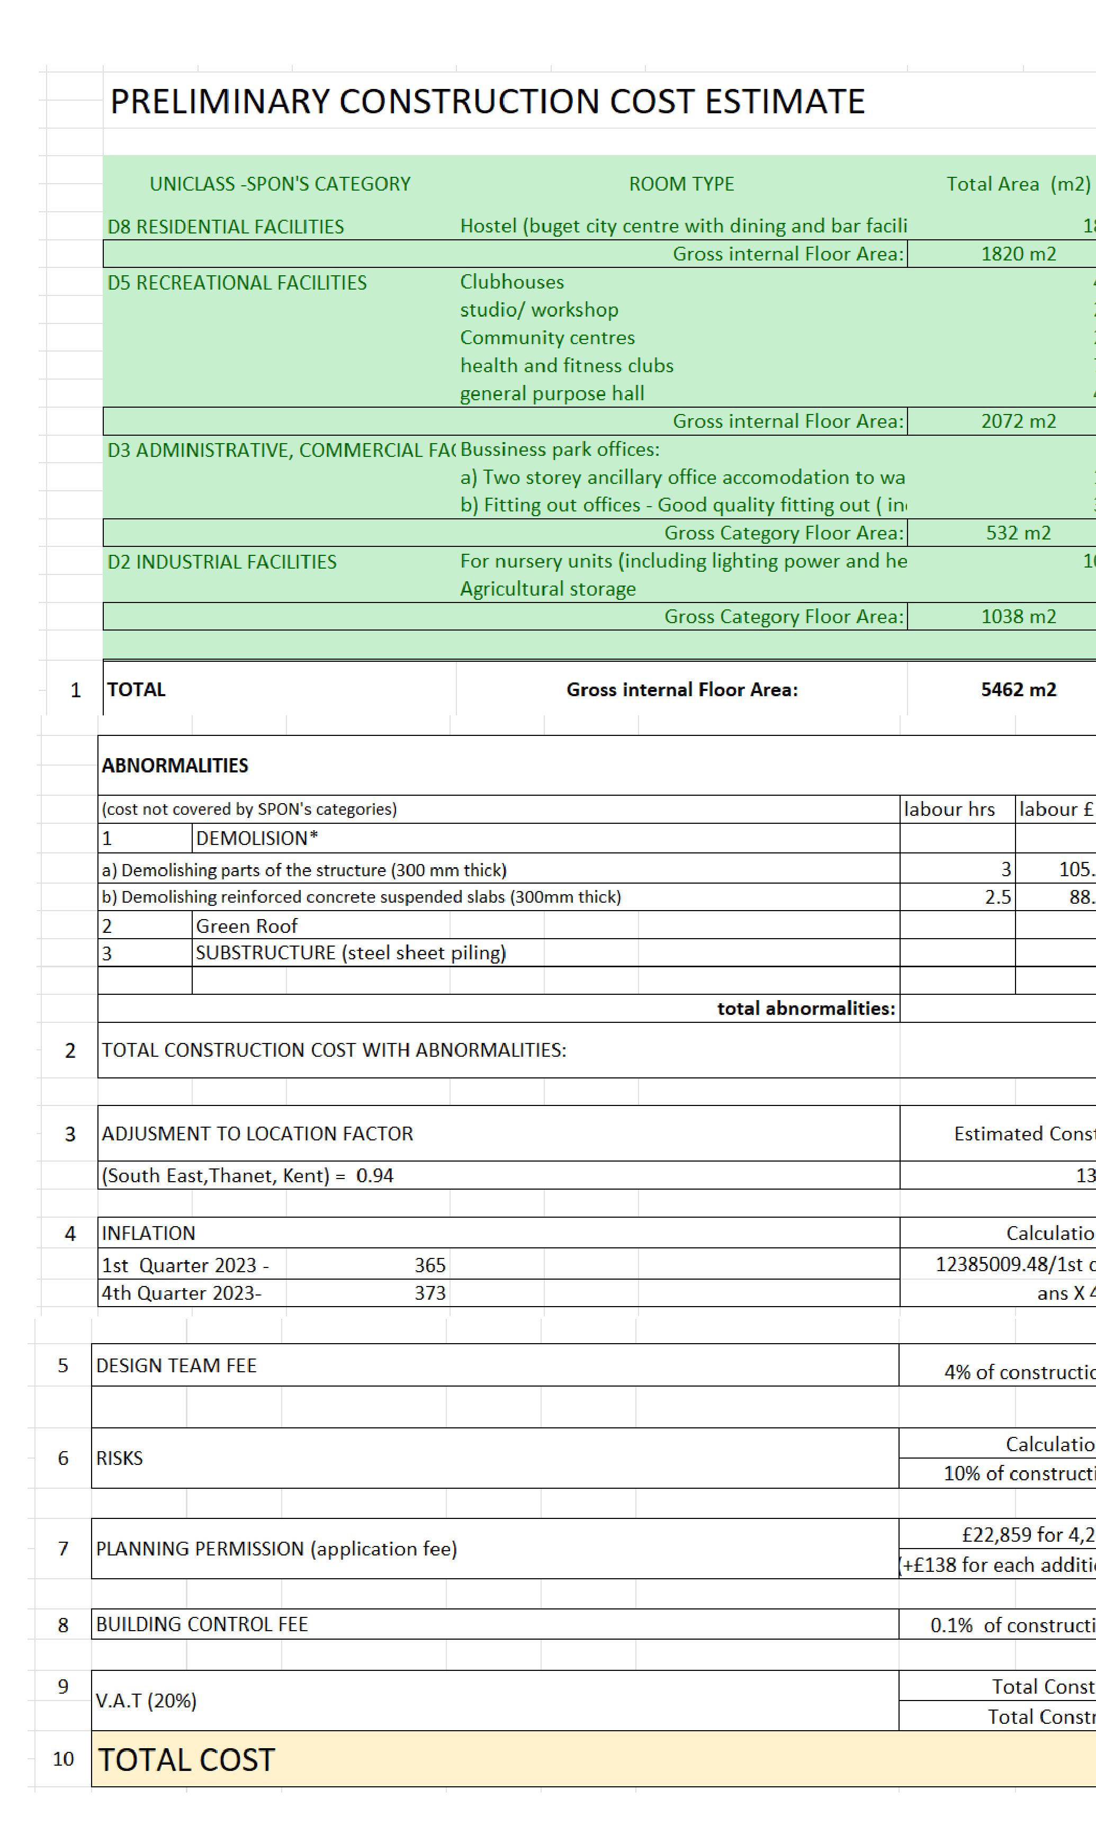The width and height of the screenshot is (1096, 1844).
Task: Click the DEMOLISION* row cell
Action: tap(257, 838)
